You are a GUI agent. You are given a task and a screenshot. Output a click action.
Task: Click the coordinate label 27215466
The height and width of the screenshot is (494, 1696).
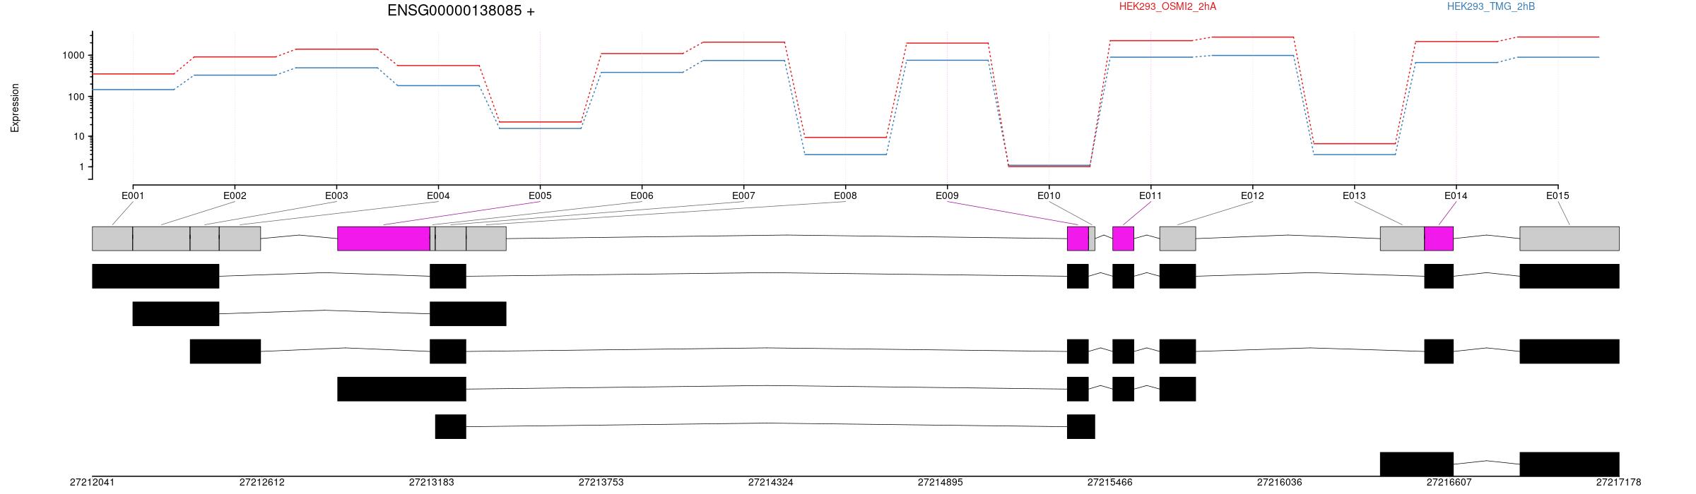coord(1110,483)
